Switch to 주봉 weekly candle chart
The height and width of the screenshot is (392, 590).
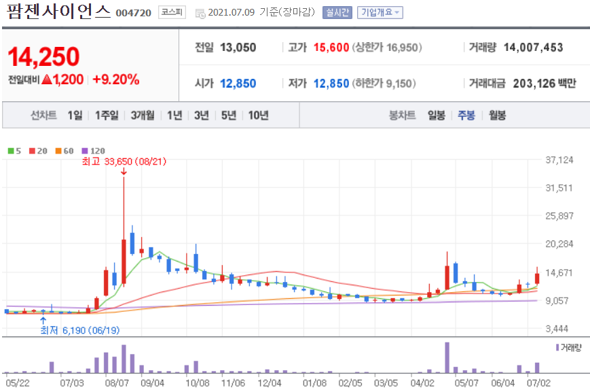point(466,115)
